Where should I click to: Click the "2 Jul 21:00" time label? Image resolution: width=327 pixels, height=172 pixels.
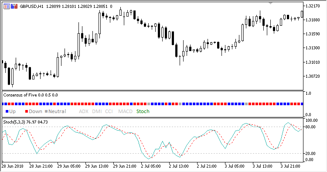point(207,166)
